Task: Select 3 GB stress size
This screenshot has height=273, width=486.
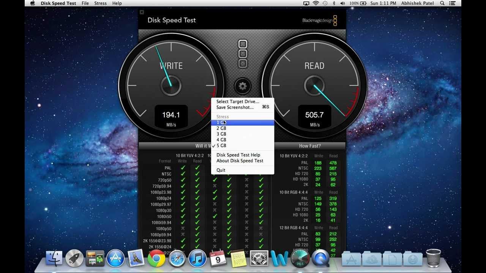Action: (x=242, y=134)
